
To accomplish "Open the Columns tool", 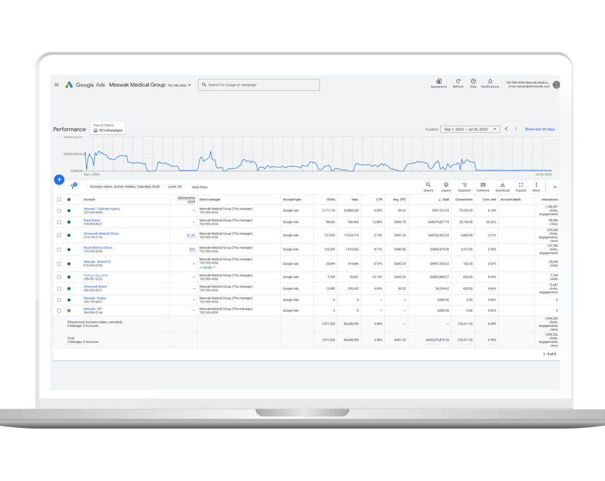I will coord(483,187).
